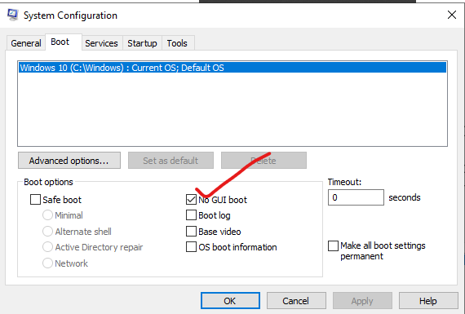Switch to the General tab
Screen dimensions: 465x314
pyautogui.click(x=26, y=43)
